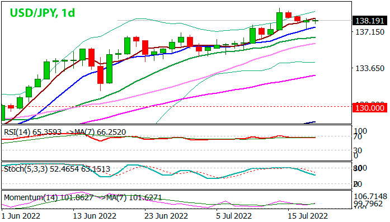The width and height of the screenshot is (390, 222).
Task: Click the RSI 30 level label
Action: [x=358, y=150]
